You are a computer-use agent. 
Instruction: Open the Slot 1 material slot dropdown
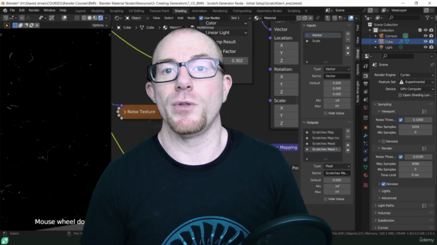240,18
